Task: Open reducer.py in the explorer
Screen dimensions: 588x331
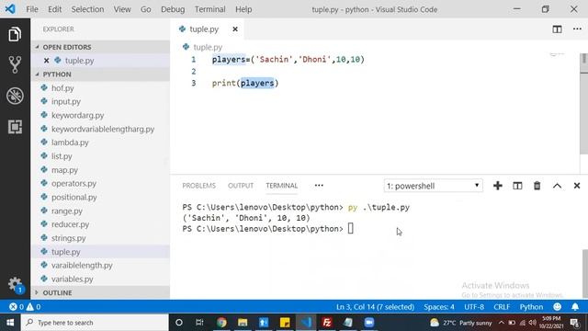Action: (101, 224)
